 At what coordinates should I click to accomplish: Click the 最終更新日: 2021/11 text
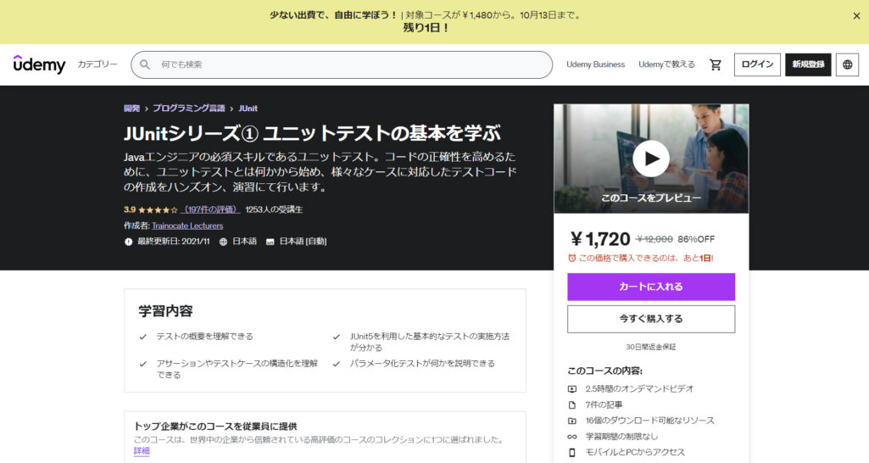174,242
